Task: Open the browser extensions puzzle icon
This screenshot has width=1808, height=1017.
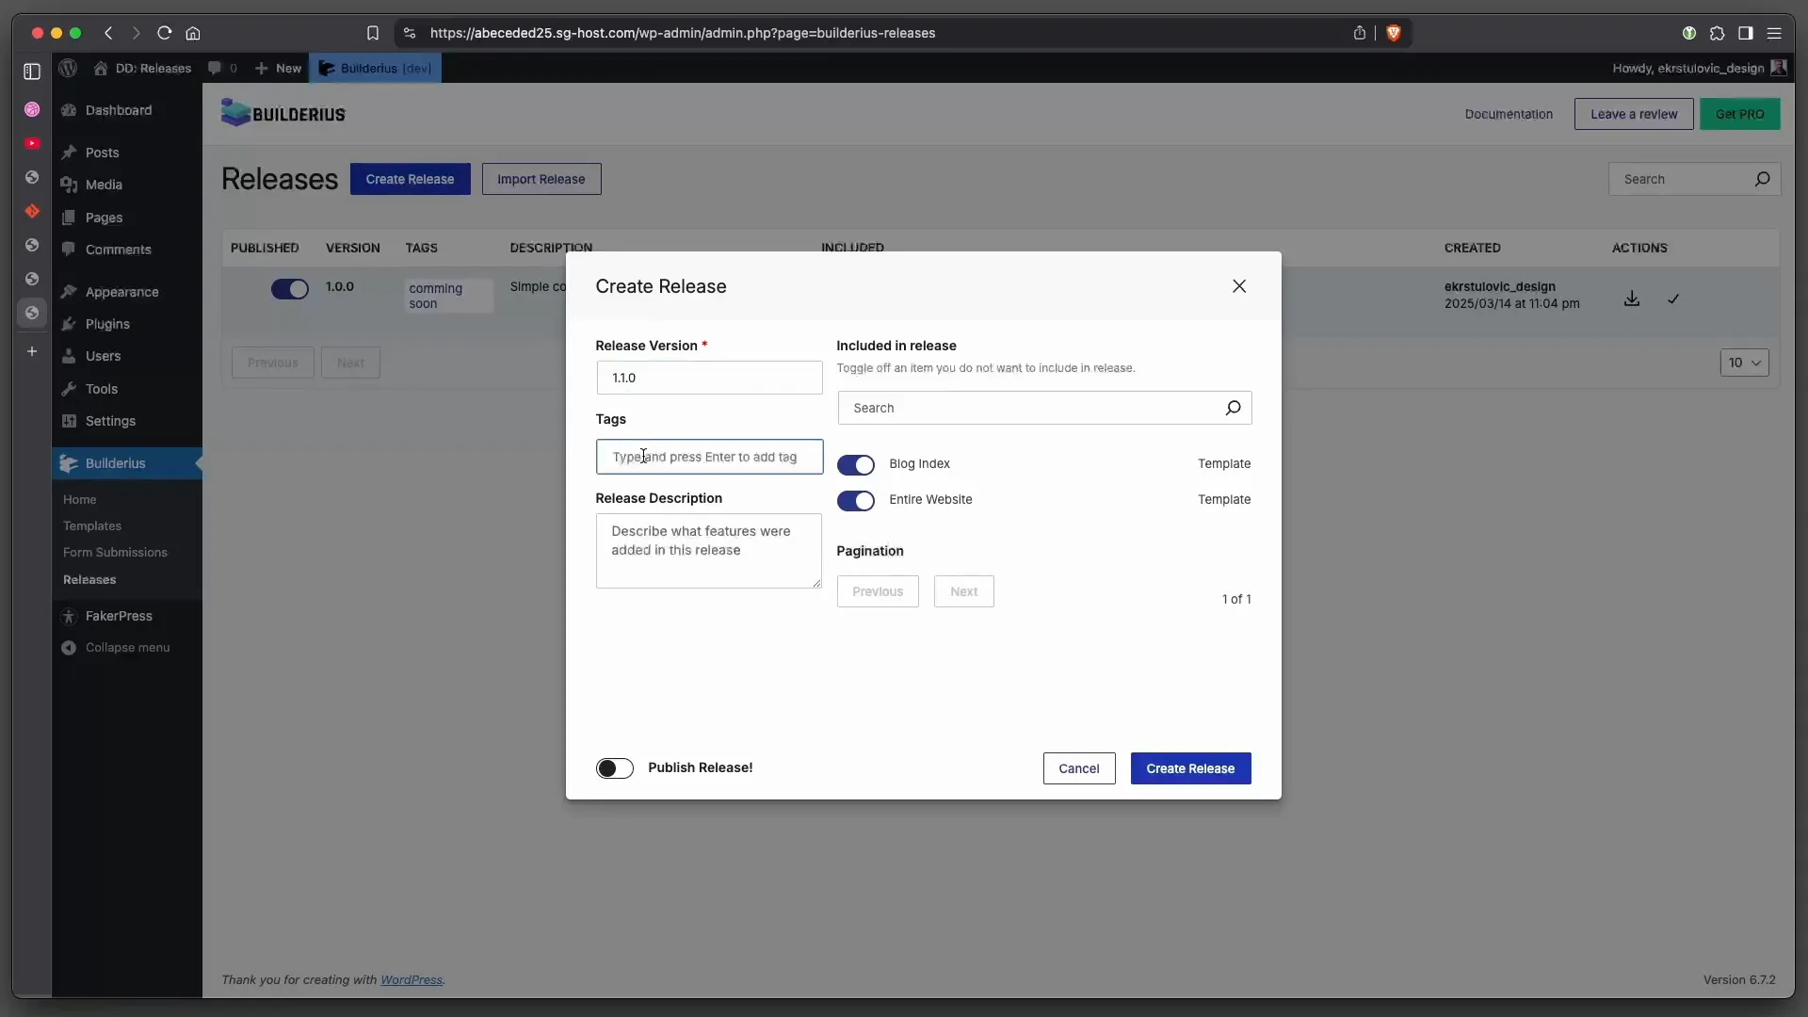Action: [1718, 33]
